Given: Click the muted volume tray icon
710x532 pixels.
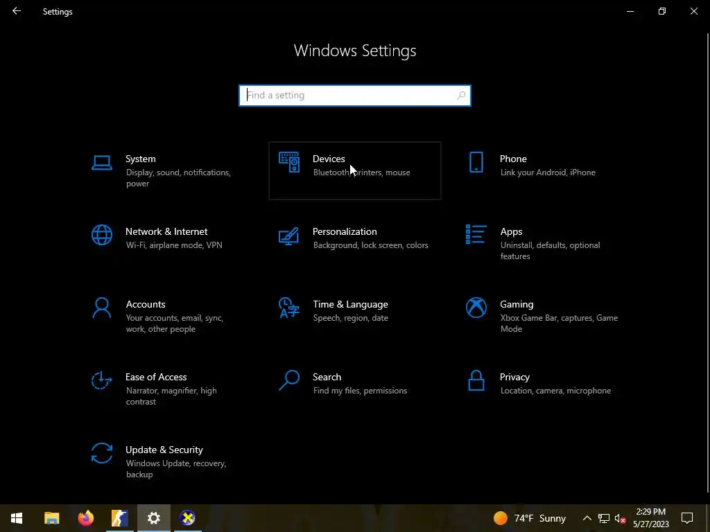Looking at the screenshot, I should [621, 518].
